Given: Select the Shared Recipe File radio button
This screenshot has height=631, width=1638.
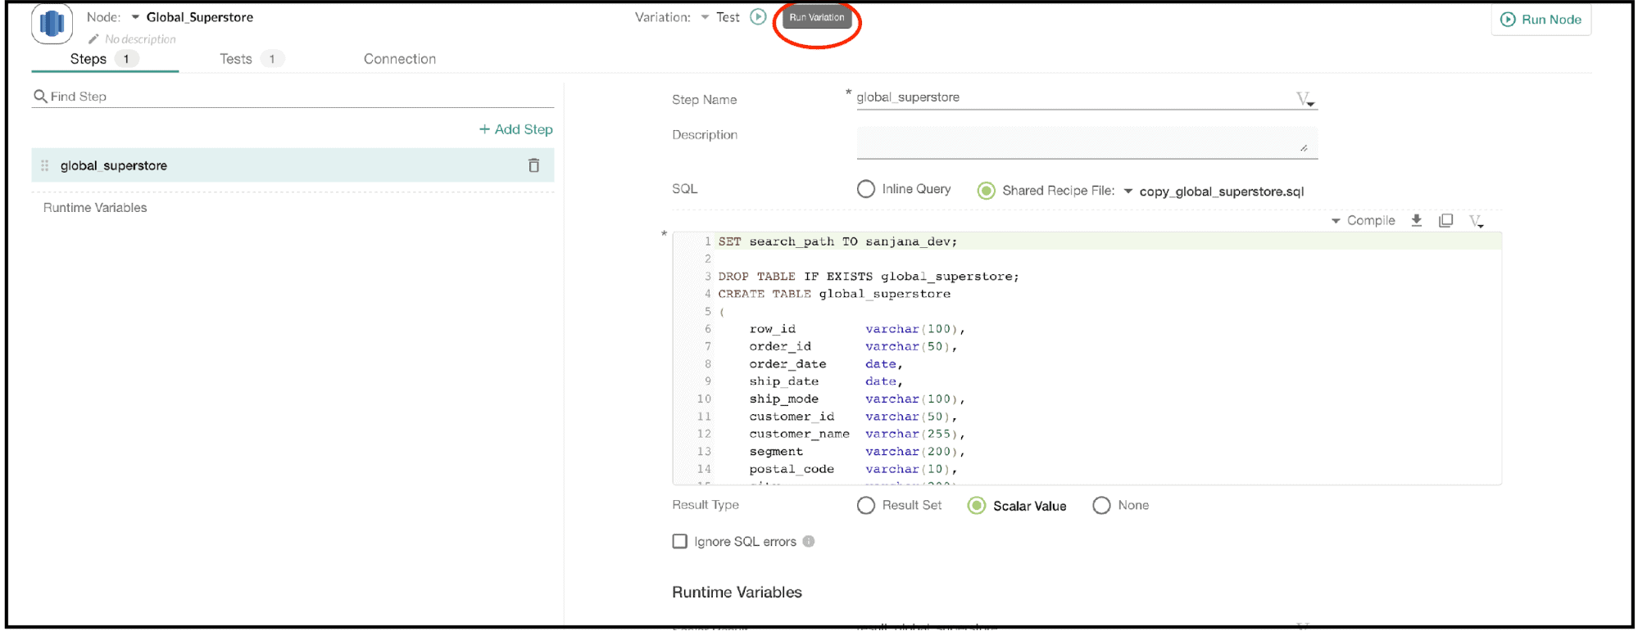Looking at the screenshot, I should coord(987,191).
